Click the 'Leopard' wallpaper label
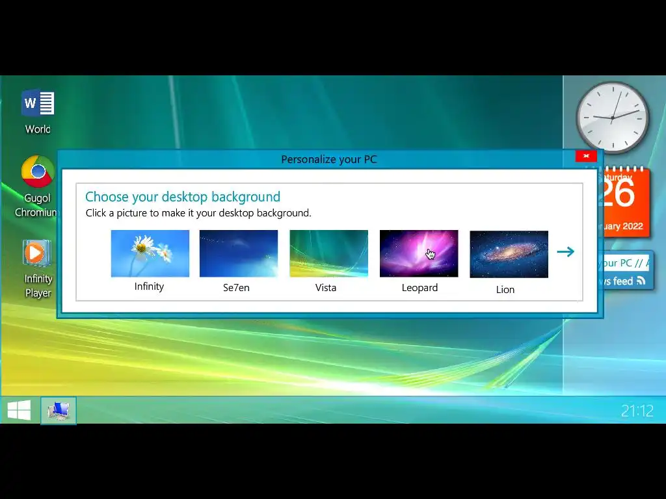This screenshot has height=499, width=666. 420,288
